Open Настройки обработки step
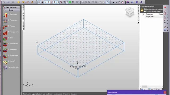 pos(11,68)
